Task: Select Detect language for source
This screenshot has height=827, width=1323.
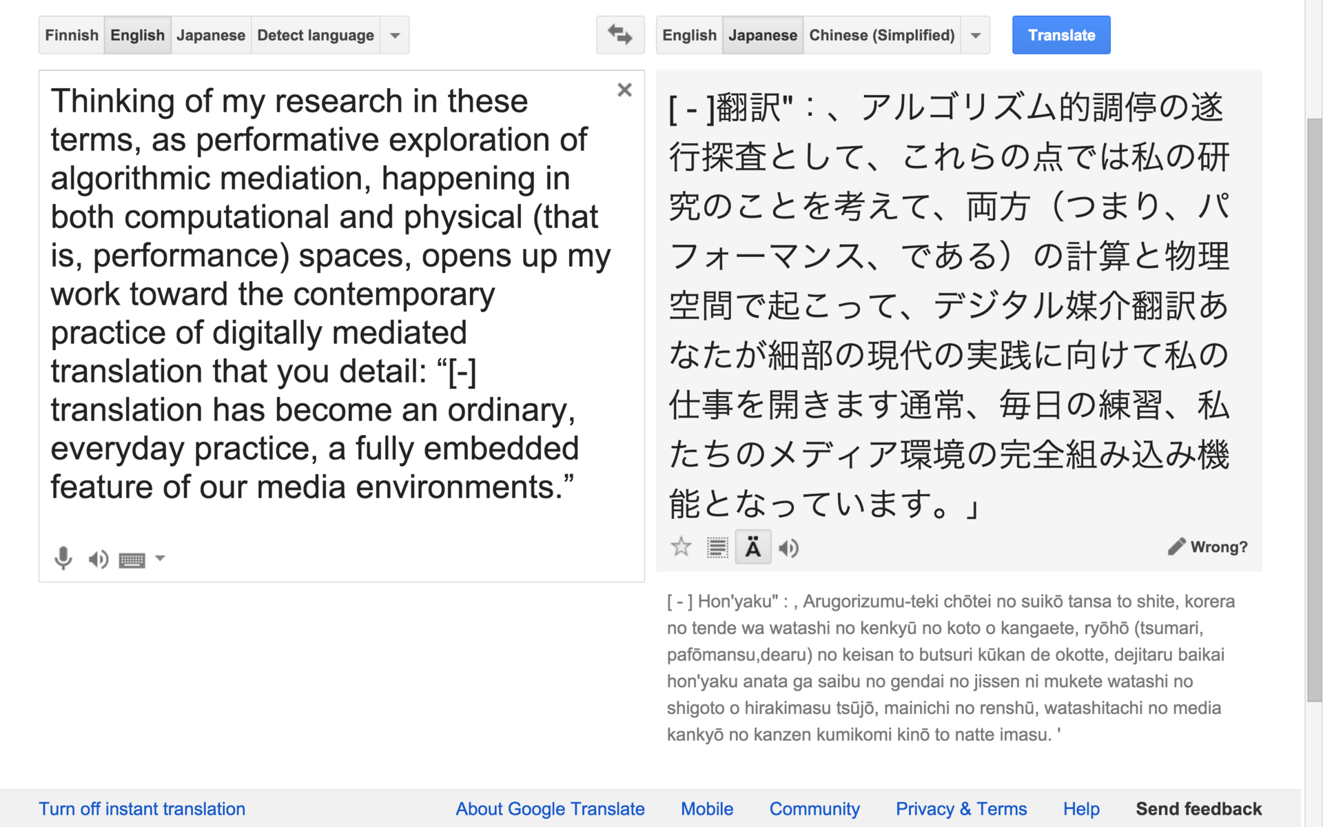Action: (x=315, y=35)
